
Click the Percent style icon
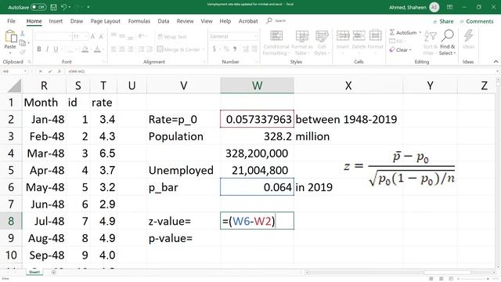pos(226,49)
